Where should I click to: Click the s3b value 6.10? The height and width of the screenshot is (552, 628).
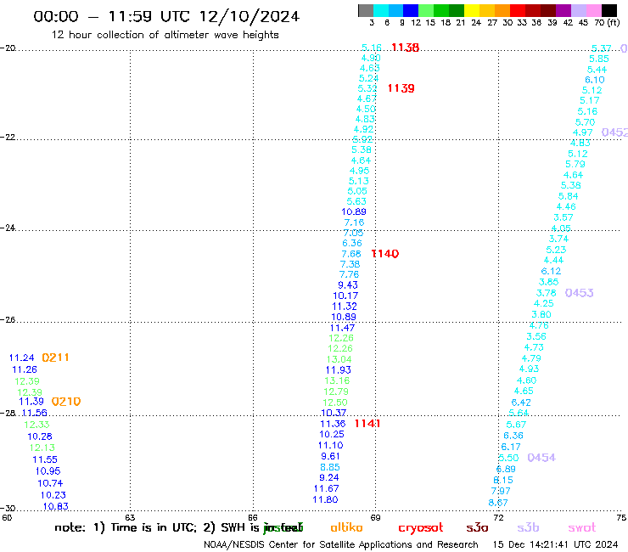(594, 80)
